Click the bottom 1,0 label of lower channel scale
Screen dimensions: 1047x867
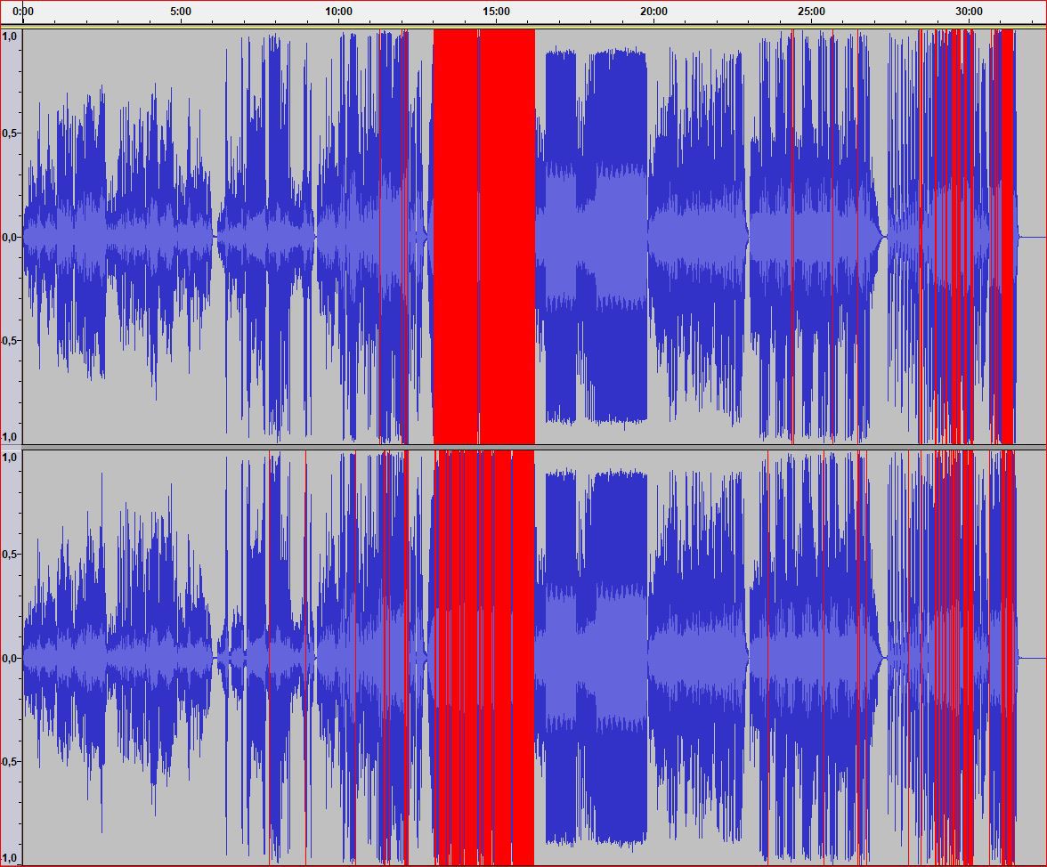[11, 858]
